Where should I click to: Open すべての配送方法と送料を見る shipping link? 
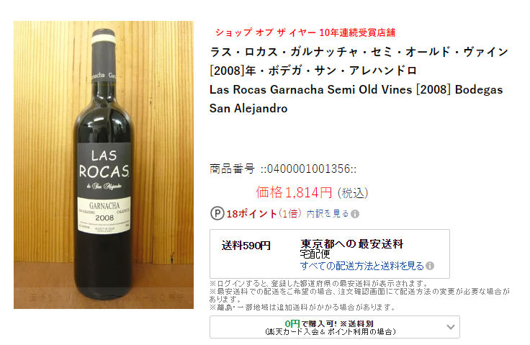click(x=361, y=266)
